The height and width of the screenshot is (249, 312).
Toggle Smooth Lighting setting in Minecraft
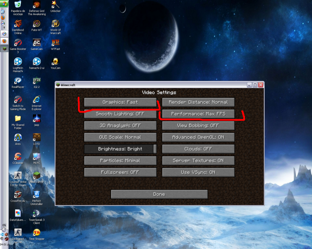click(120, 114)
